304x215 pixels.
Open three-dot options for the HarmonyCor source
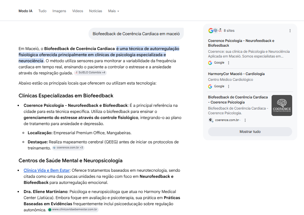tap(229, 86)
